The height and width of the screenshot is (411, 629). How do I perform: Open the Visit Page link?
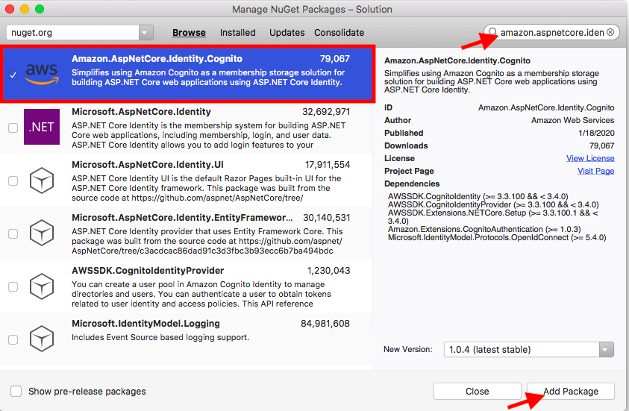(595, 171)
